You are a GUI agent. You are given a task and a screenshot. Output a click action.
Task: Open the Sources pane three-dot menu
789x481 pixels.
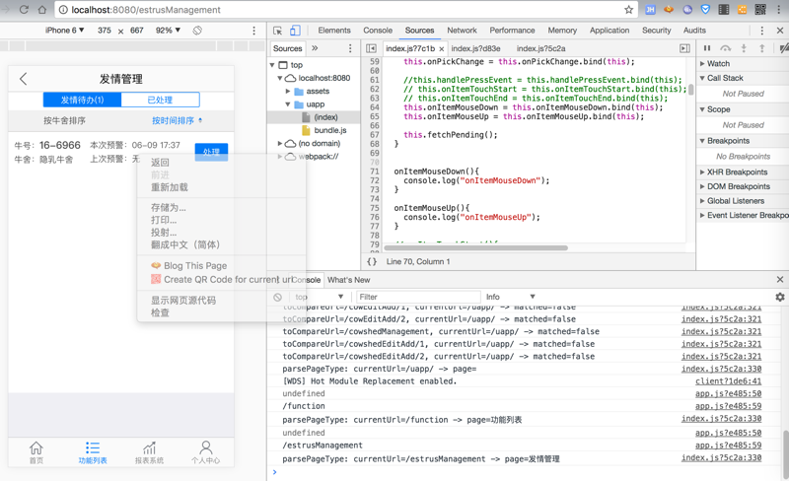(x=350, y=48)
